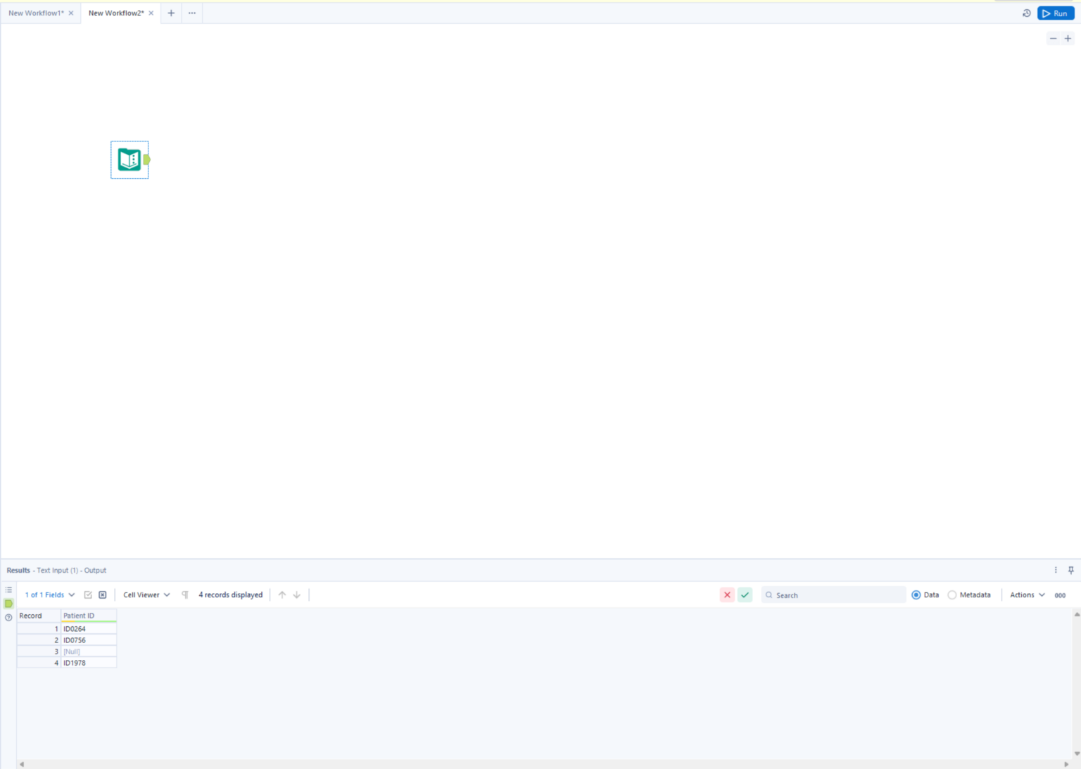Viewport: 1081px width, 769px height.
Task: Click the select all fields icon
Action: point(88,595)
